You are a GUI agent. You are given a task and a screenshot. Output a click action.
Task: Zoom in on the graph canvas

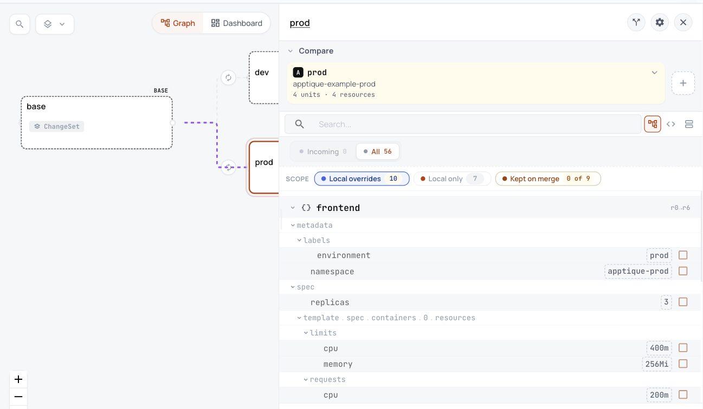point(18,379)
